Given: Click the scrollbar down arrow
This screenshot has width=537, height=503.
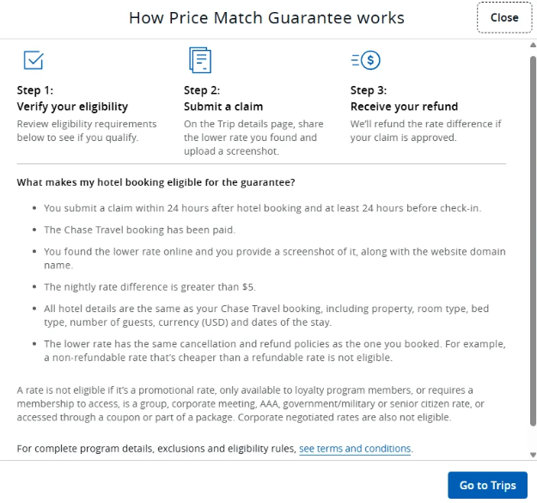Looking at the screenshot, I should pyautogui.click(x=532, y=454).
